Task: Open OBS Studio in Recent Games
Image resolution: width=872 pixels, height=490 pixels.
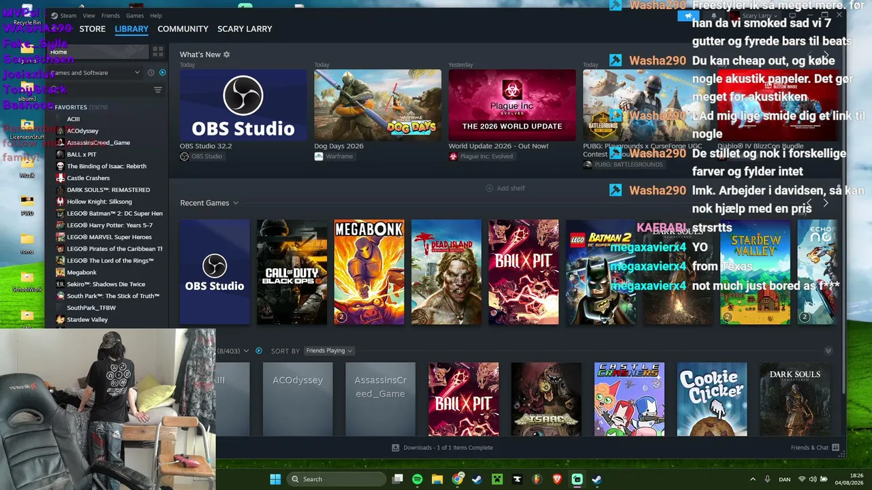Action: pos(215,272)
